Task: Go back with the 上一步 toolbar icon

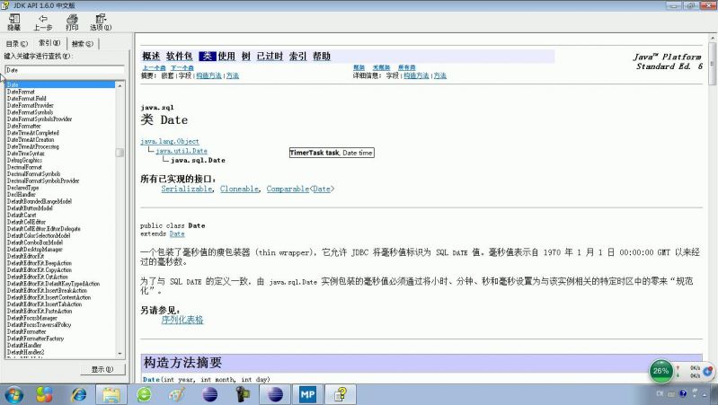Action: tap(42, 22)
